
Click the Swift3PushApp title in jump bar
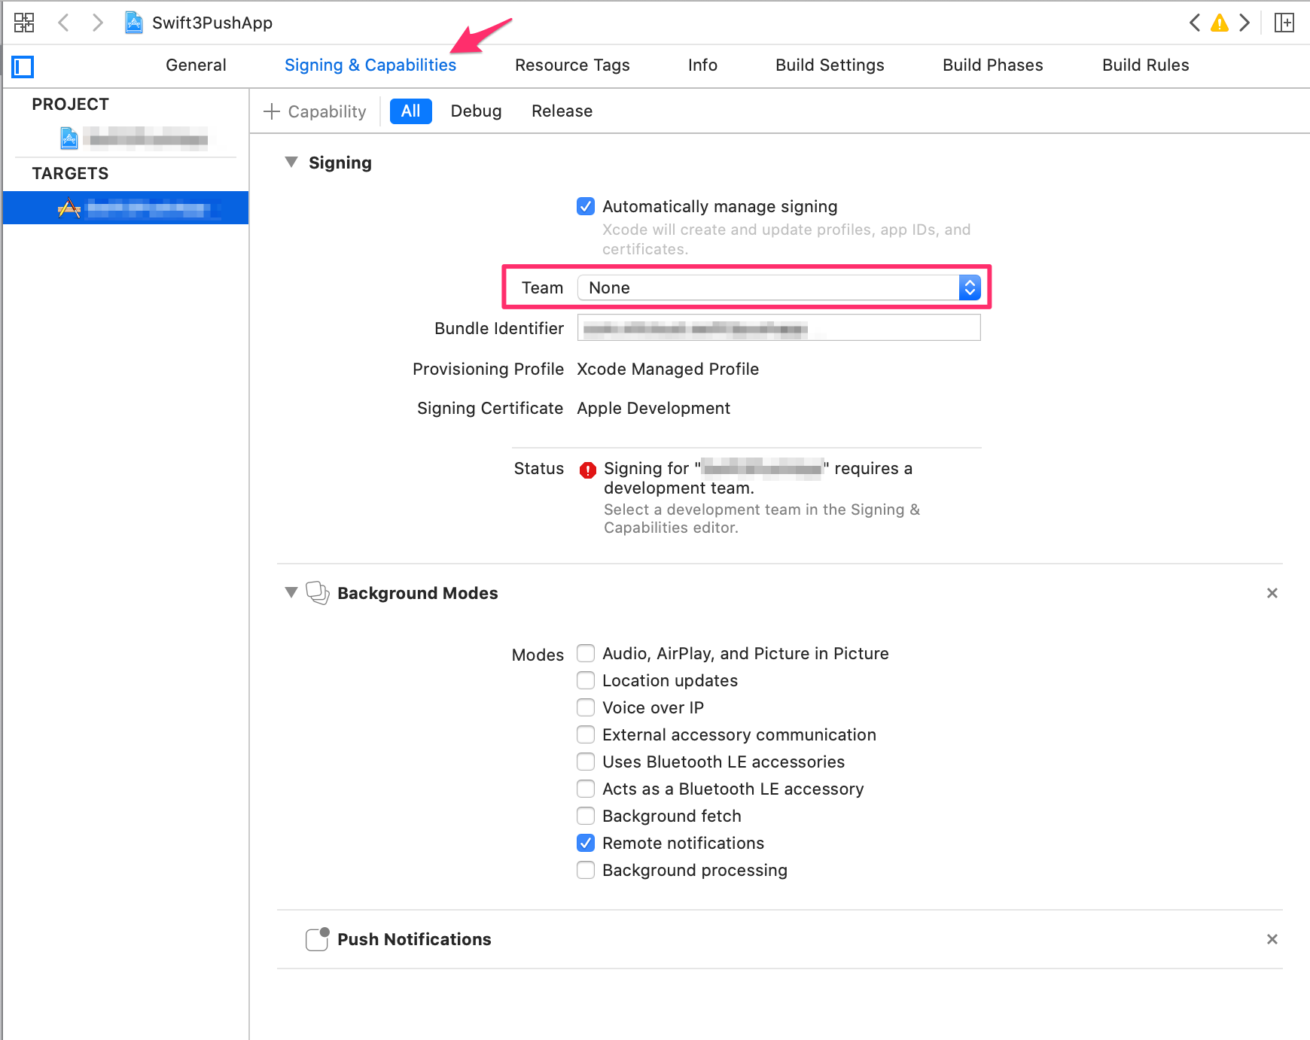212,23
